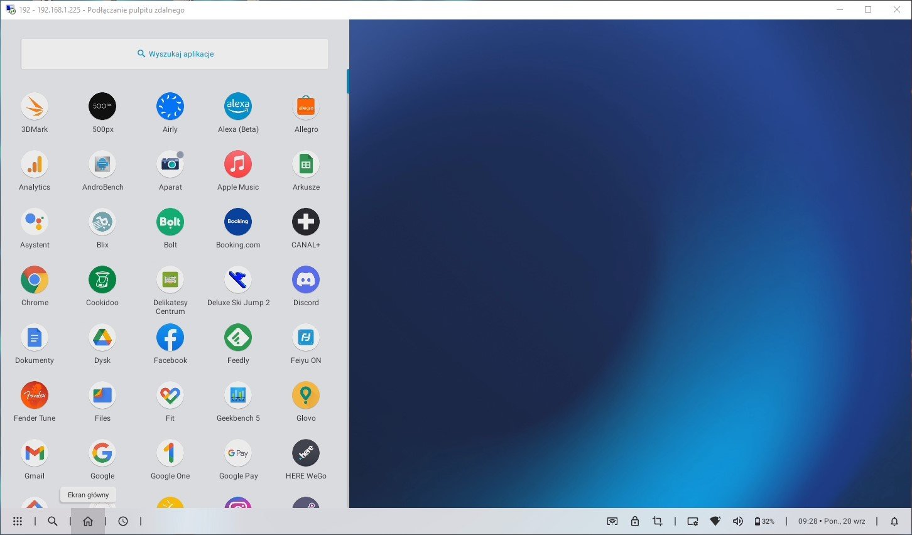
Task: Open Delikatesy Centrum app
Action: pos(170,279)
